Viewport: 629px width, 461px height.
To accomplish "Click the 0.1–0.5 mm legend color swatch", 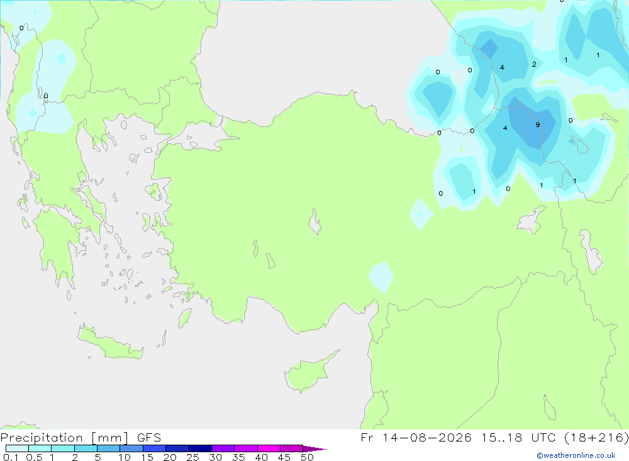I will [x=17, y=448].
